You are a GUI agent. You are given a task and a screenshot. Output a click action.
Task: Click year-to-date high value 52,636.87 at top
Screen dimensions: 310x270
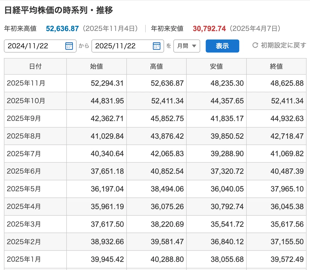(62, 29)
